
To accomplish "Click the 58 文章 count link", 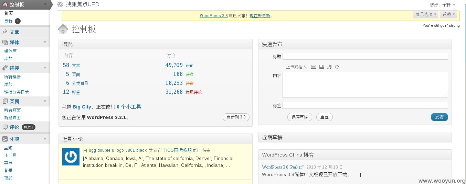I will 71,65.
